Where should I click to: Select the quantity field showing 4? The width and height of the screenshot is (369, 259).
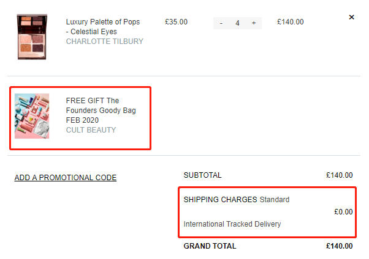pyautogui.click(x=237, y=23)
